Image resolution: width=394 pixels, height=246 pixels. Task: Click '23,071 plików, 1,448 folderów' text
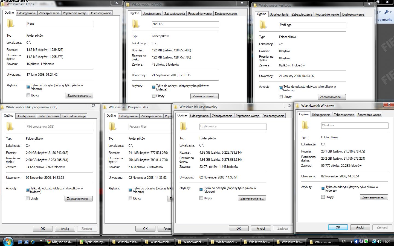tap(219, 167)
